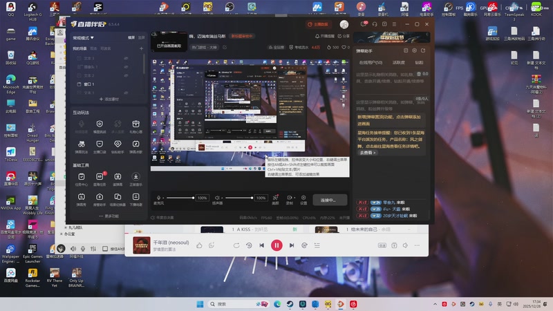Open the message icon with red badge
The height and width of the screenshot is (311, 553).
[364, 24]
